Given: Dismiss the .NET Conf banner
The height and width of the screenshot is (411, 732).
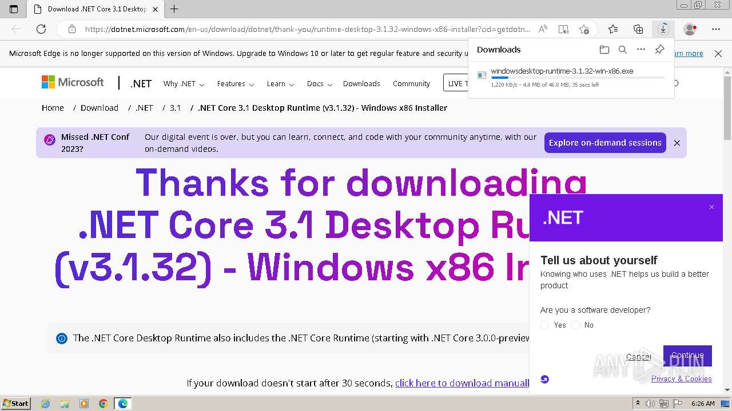Looking at the screenshot, I should [x=677, y=143].
